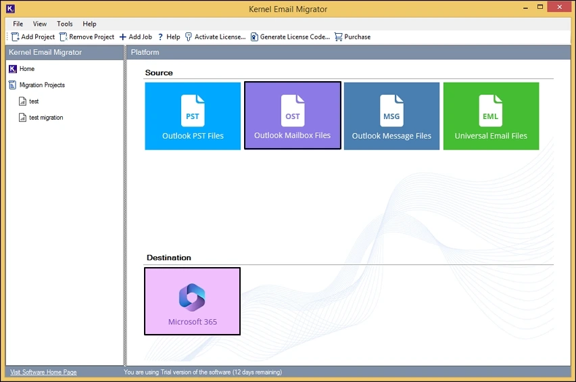The image size is (576, 382).
Task: Click the Add Job toolbar label
Action: [140, 37]
